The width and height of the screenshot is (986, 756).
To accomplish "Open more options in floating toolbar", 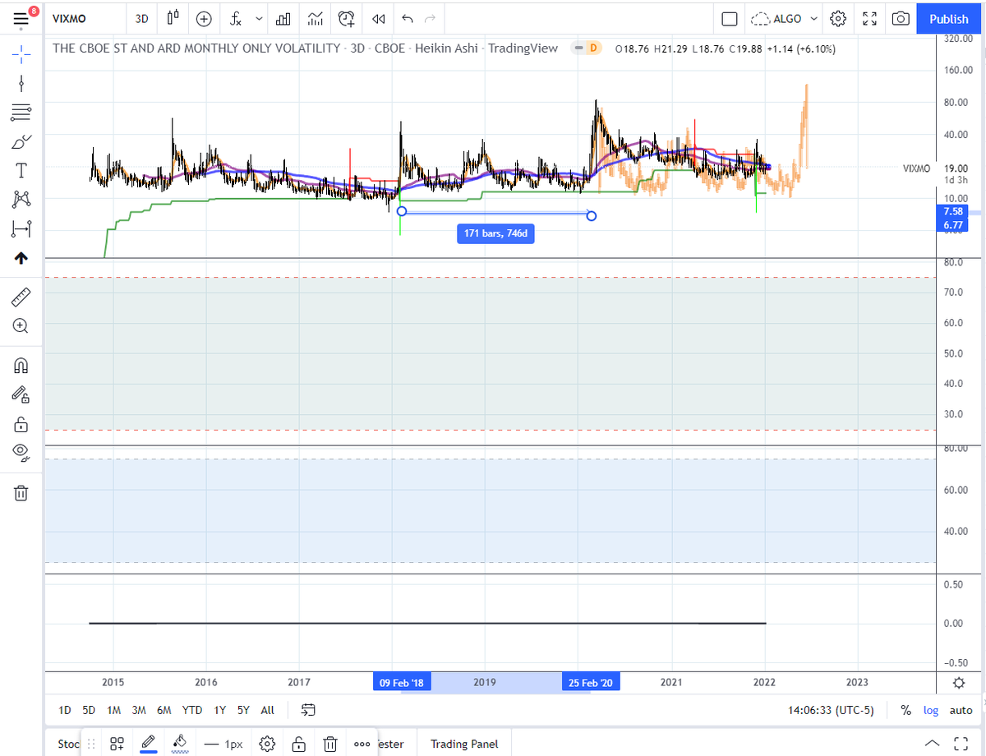I will [x=362, y=744].
